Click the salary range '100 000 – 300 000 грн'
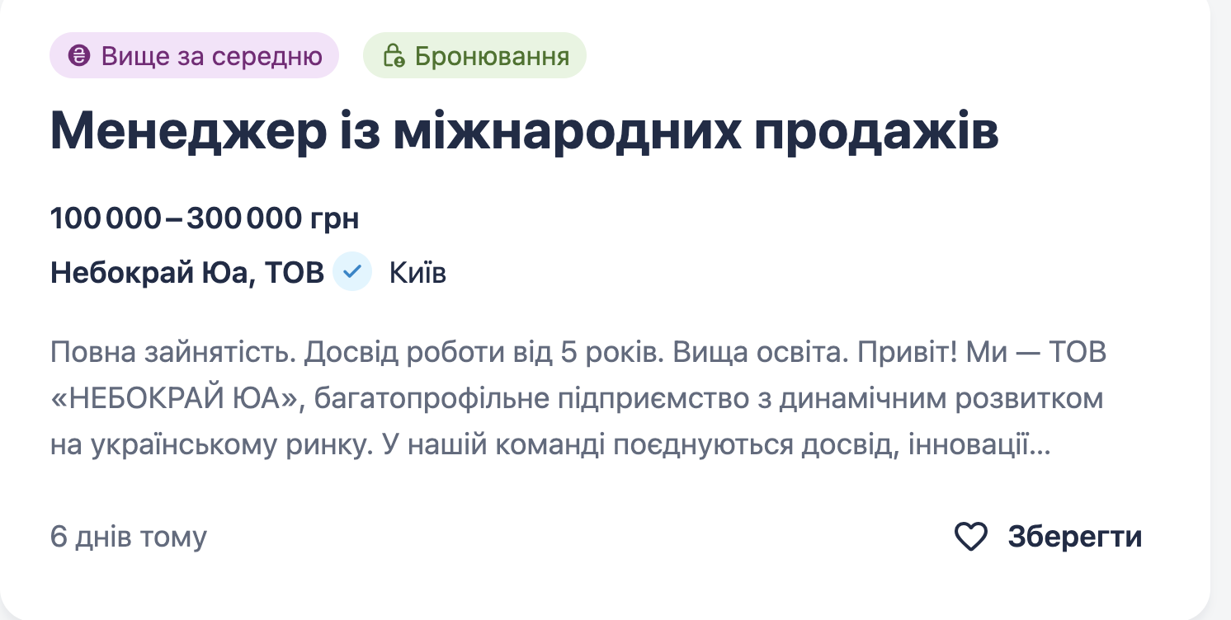 click(205, 218)
